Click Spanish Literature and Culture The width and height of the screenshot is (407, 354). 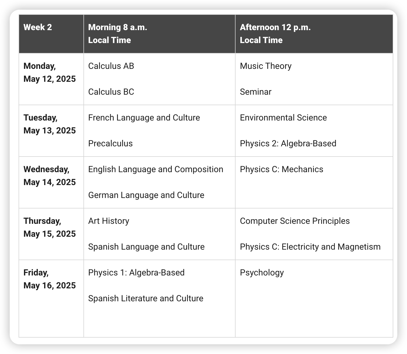146,298
